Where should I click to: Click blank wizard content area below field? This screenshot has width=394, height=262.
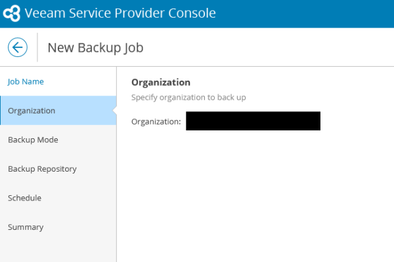coord(255,196)
